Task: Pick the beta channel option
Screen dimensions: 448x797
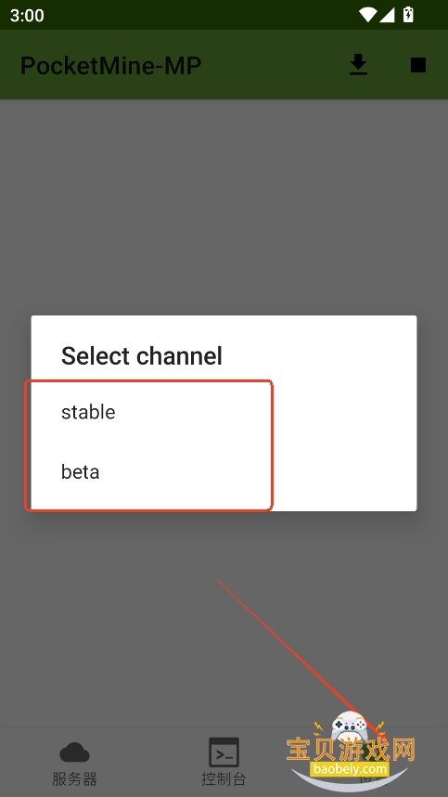Action: pos(224,471)
